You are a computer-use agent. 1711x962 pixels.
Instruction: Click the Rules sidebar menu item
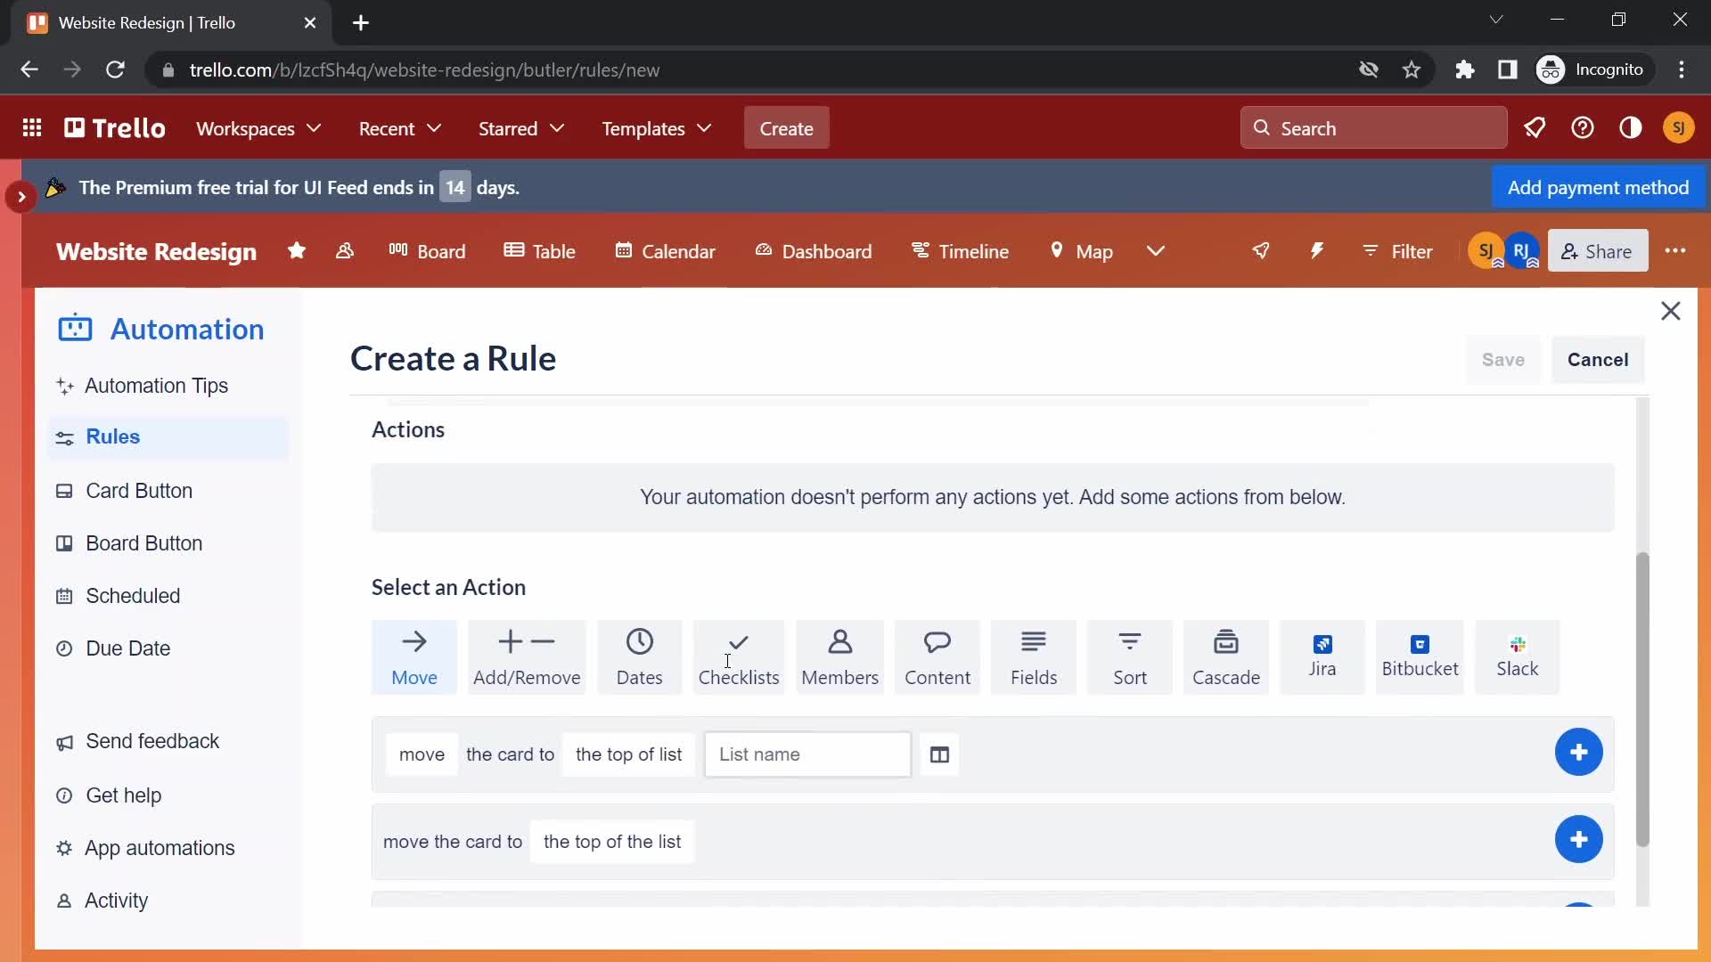[x=113, y=437]
